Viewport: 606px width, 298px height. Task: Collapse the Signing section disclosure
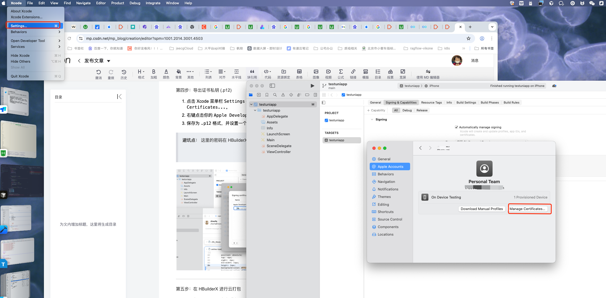click(x=372, y=119)
